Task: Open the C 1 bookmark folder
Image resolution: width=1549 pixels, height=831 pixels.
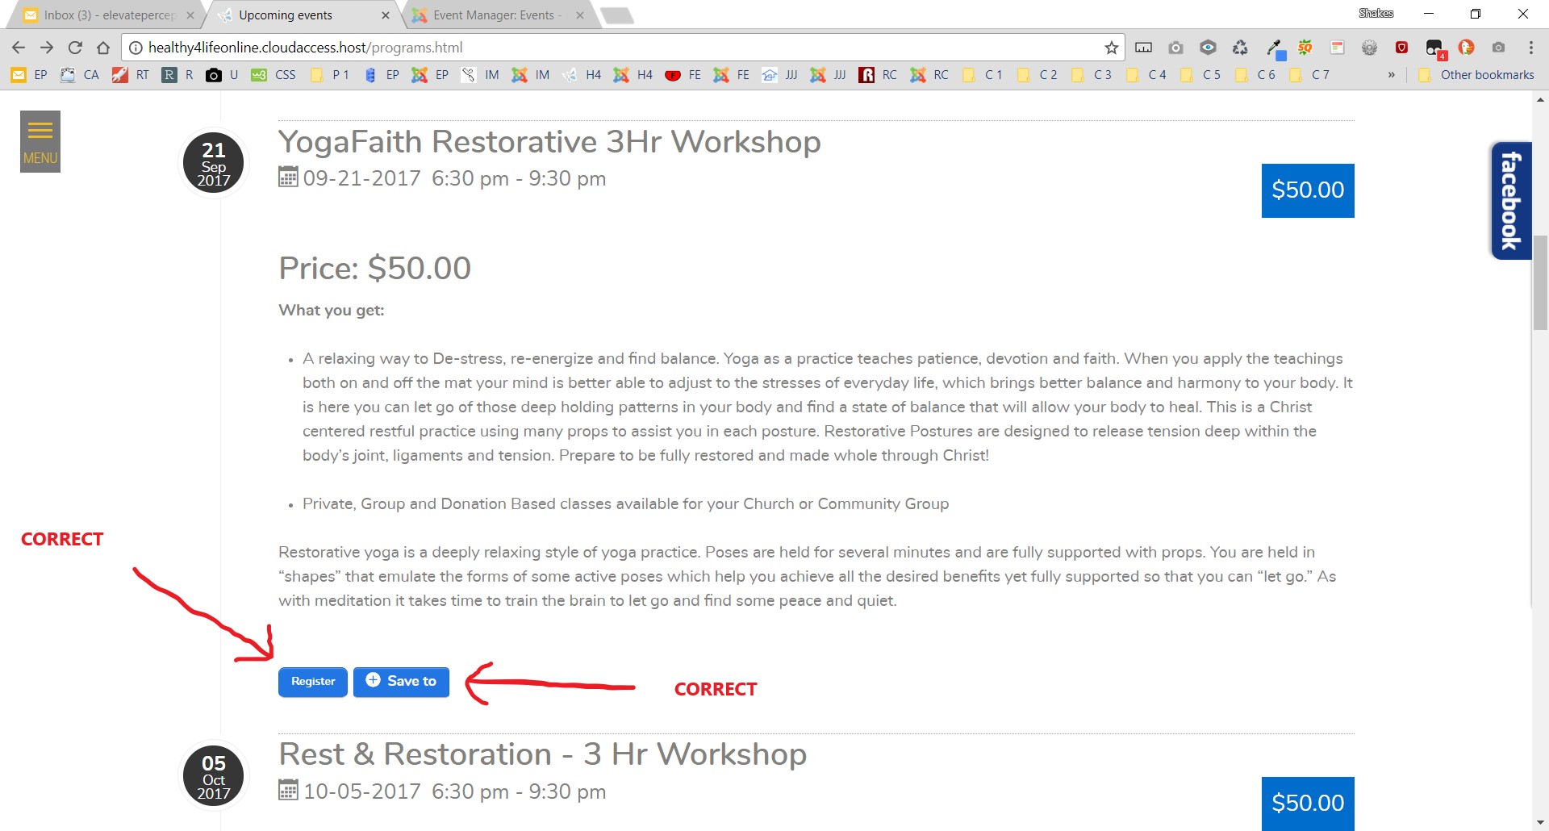Action: [x=984, y=75]
